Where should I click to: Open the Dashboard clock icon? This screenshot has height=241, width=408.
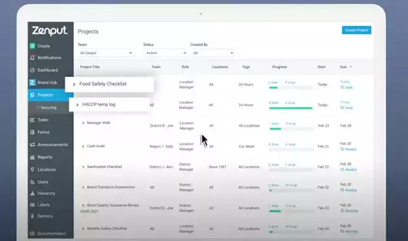click(32, 70)
